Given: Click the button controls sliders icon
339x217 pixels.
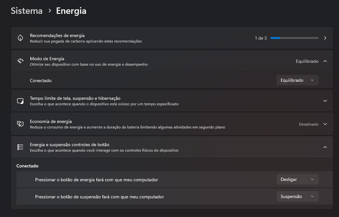Looking at the screenshot, I should (21, 147).
